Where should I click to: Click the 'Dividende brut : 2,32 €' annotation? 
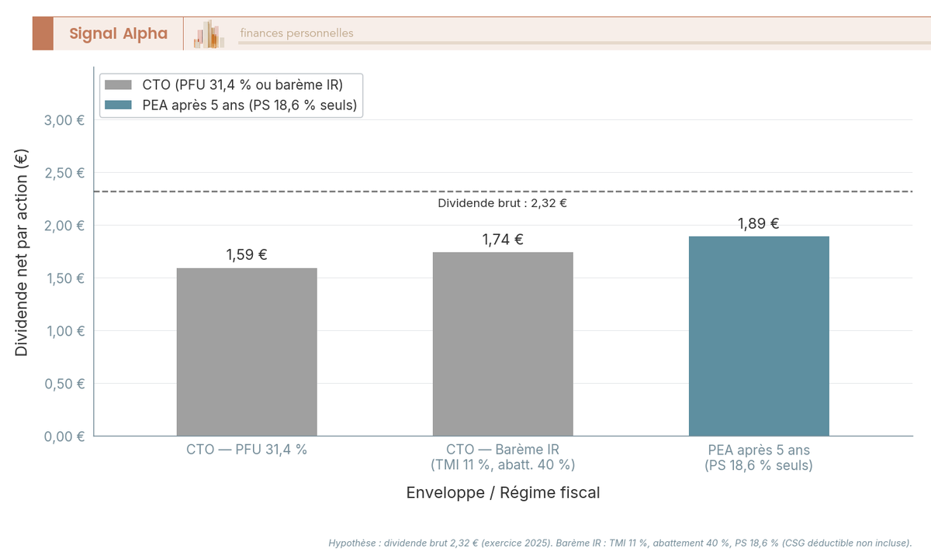tap(503, 204)
